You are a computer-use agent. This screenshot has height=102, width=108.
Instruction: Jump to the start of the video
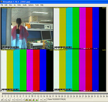13,99
